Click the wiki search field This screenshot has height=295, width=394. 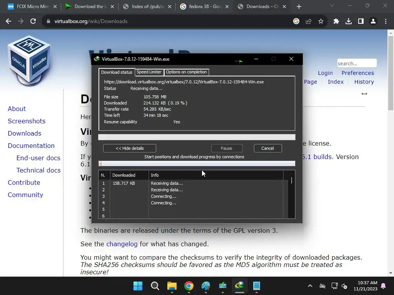coord(357,63)
